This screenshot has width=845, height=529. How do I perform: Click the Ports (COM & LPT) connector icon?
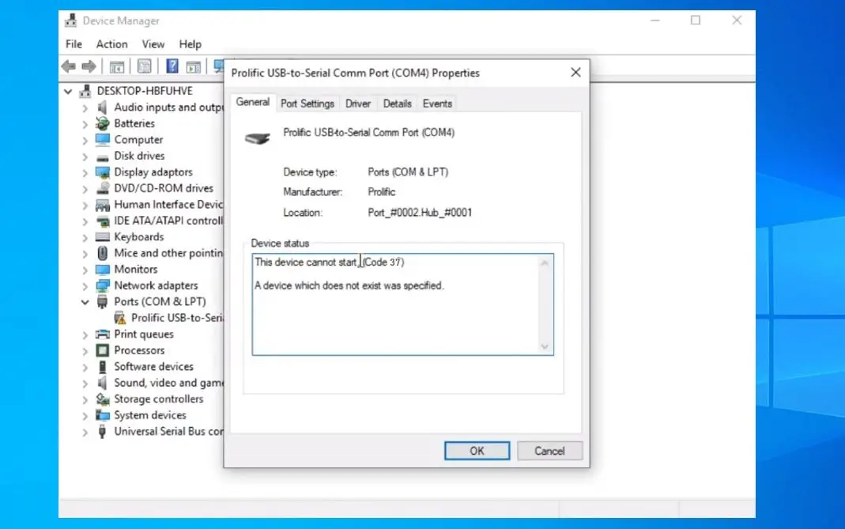click(x=102, y=302)
